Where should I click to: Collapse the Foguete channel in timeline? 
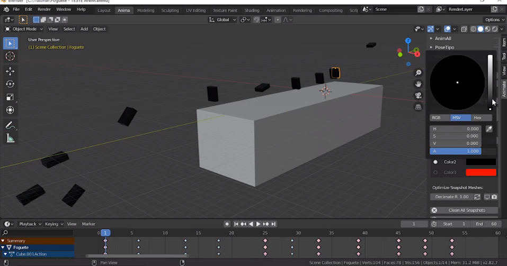pyautogui.click(x=3, y=247)
